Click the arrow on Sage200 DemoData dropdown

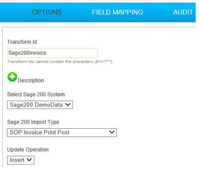point(68,105)
